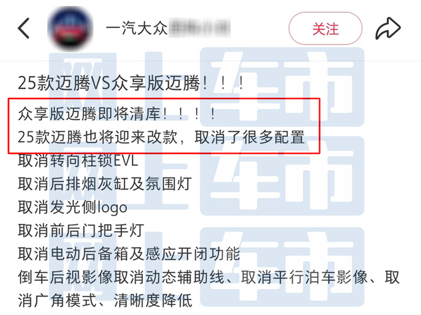Screen dimensions: 421x315
Task: Select the text 取消转向柱锁EVL
Action: (x=78, y=161)
